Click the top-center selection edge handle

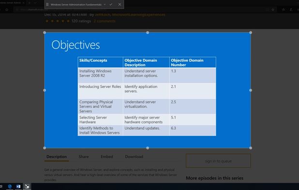pos(148,33)
